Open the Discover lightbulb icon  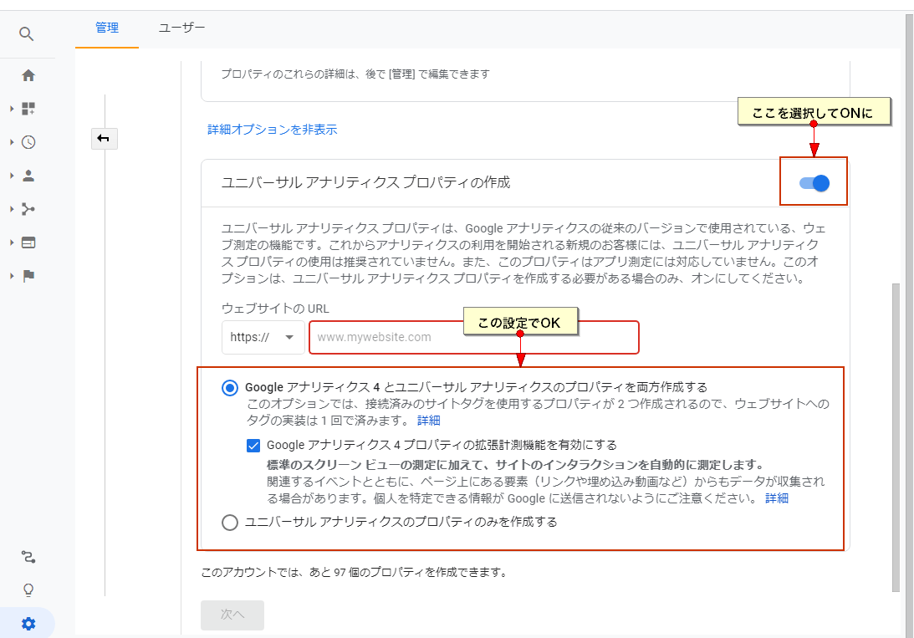pos(28,590)
